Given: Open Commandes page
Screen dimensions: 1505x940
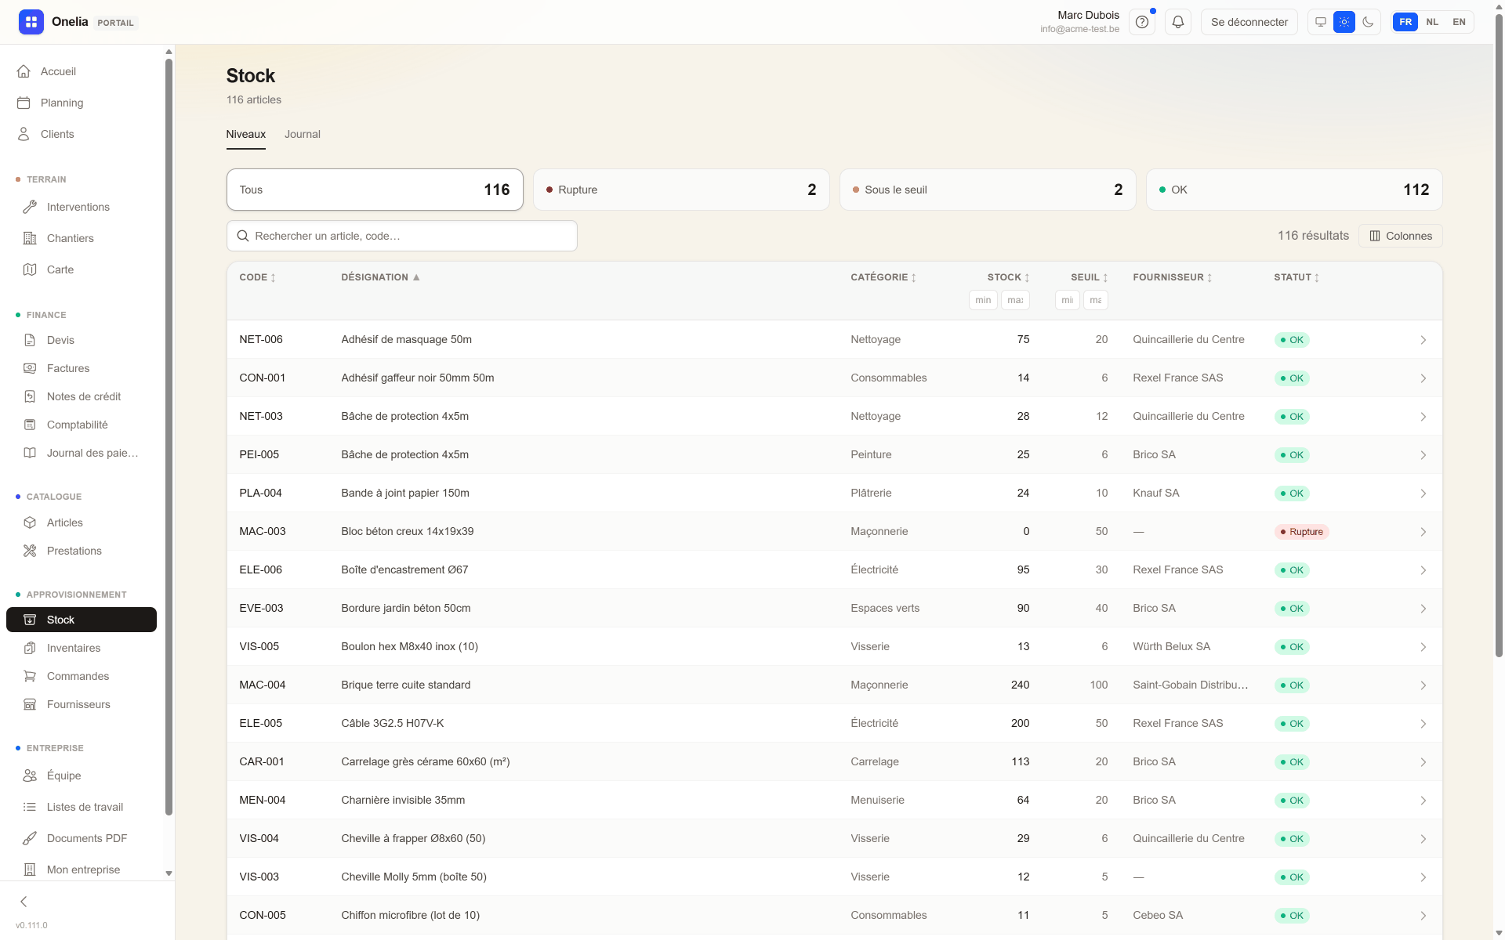Looking at the screenshot, I should click(82, 676).
